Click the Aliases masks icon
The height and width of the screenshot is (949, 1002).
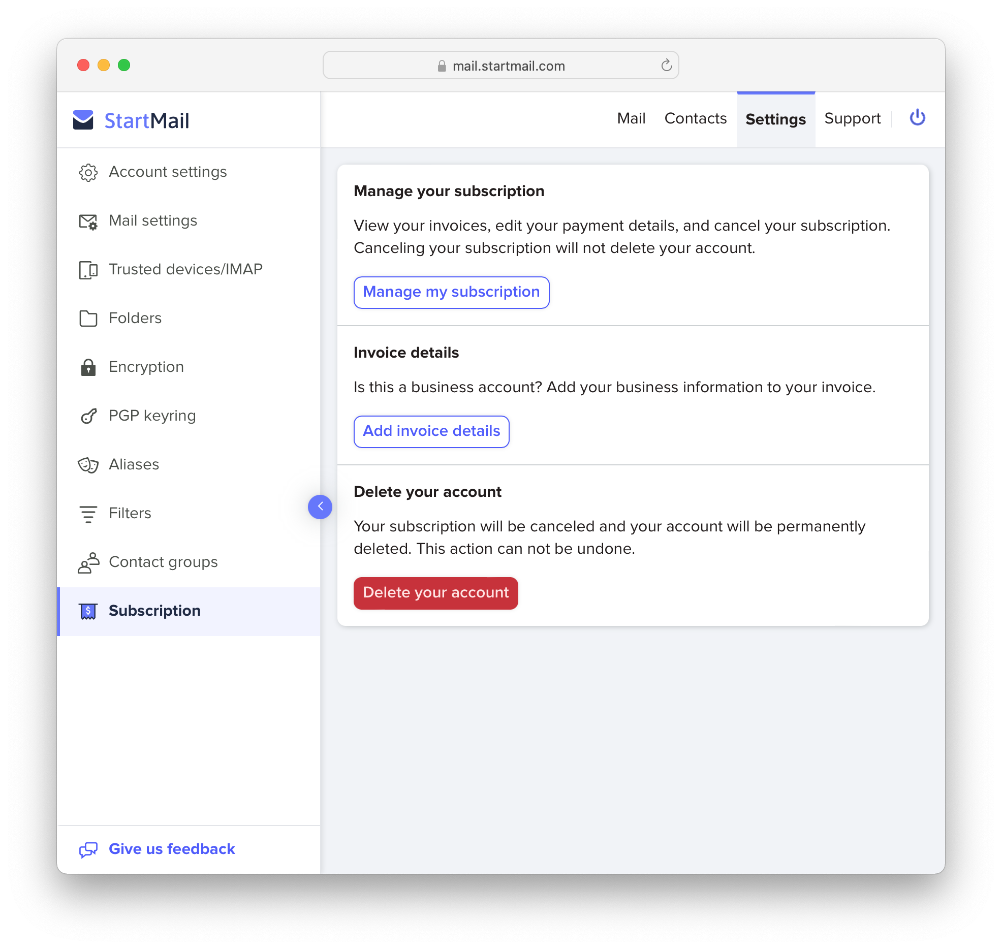pos(88,465)
